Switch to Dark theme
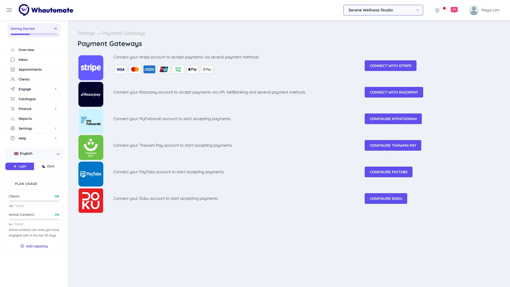This screenshot has width=510, height=287. 48,166
